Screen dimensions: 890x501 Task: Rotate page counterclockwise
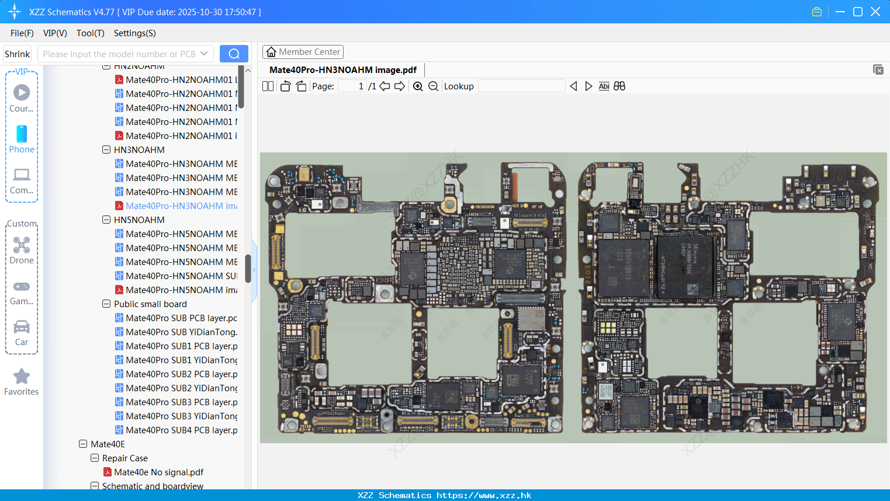(285, 86)
